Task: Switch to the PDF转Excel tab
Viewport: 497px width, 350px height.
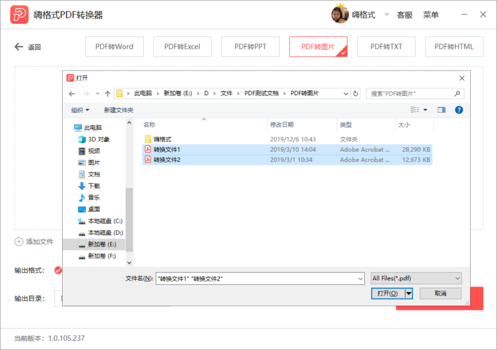Action: tap(182, 47)
